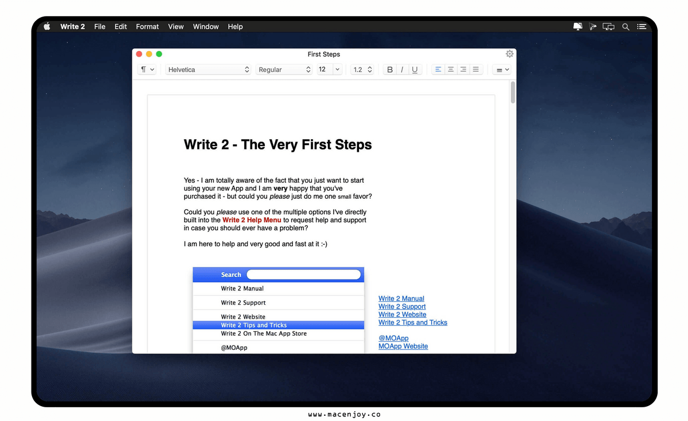Minimize the First Steps window
This screenshot has height=421, width=688.
149,54
